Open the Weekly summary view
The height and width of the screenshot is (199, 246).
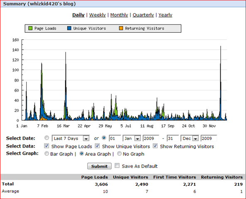(97, 15)
